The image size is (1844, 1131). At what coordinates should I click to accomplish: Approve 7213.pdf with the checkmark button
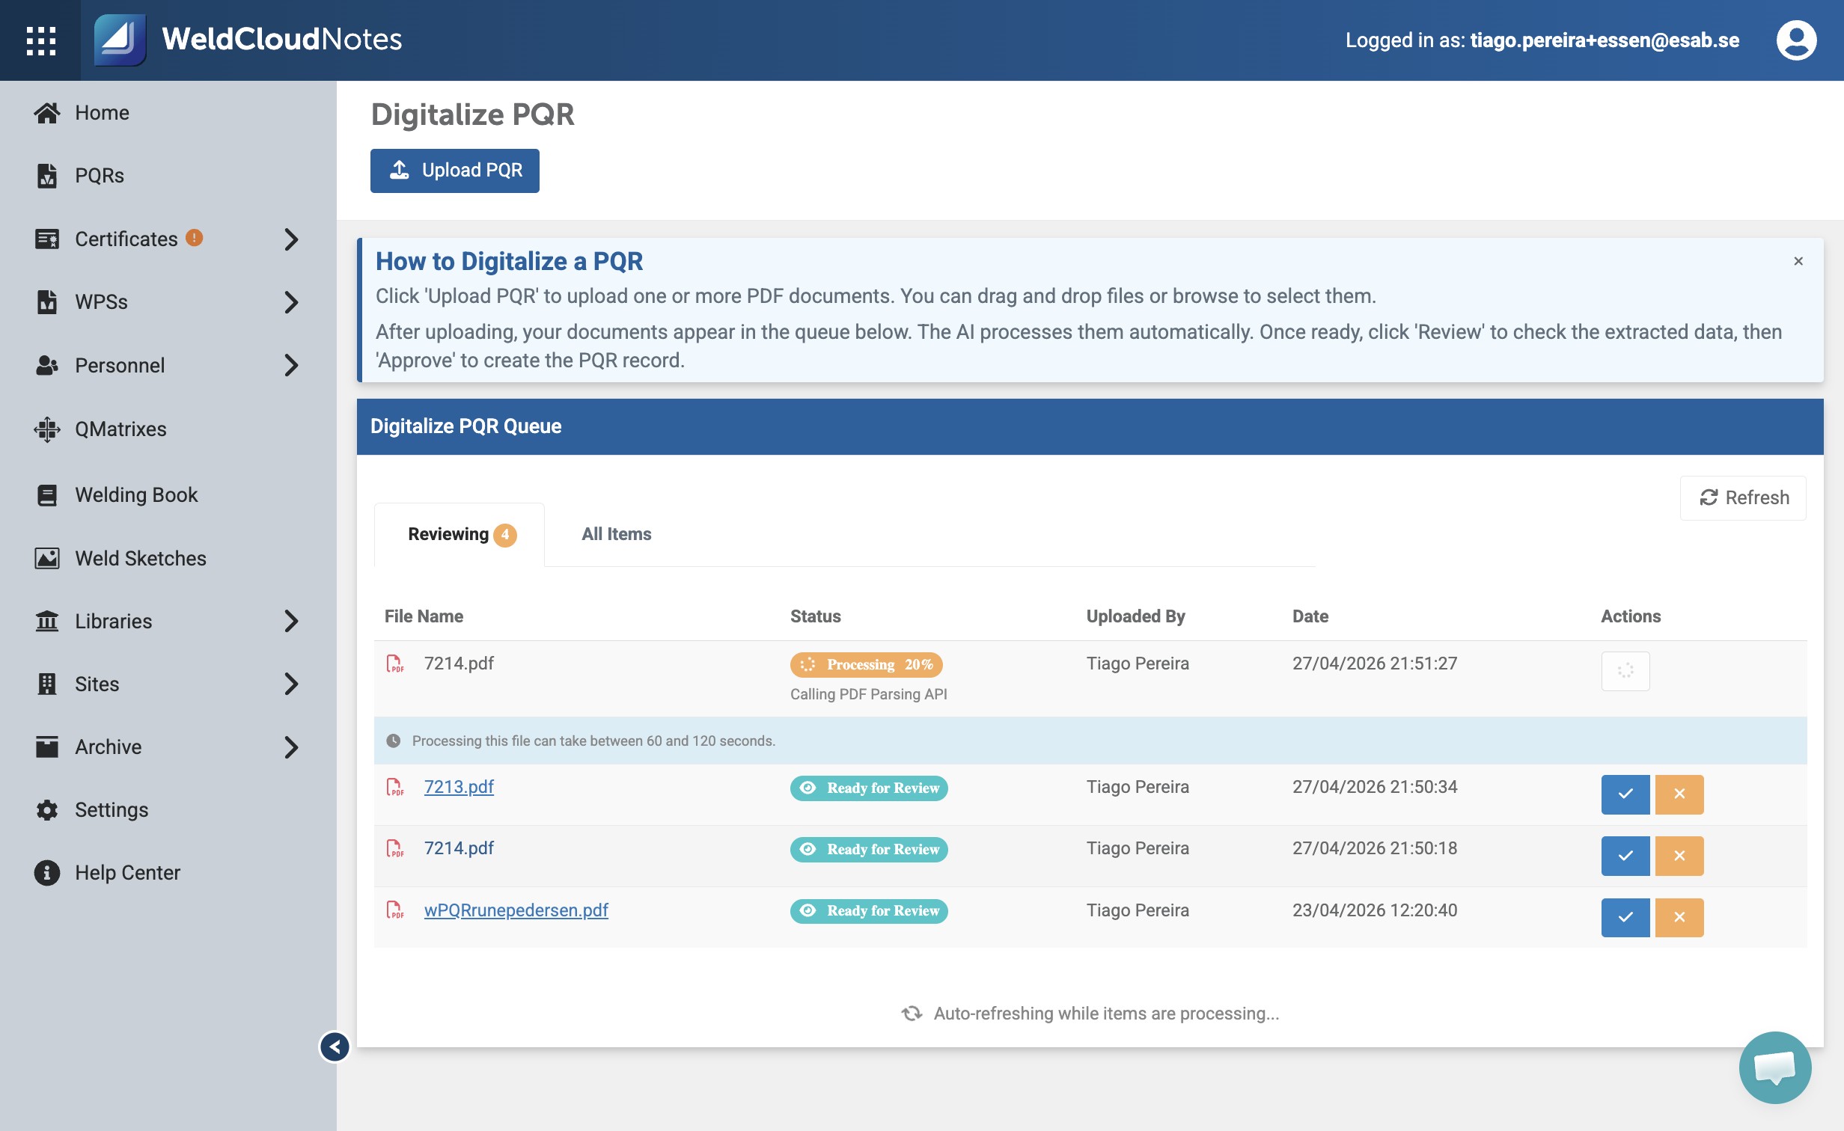coord(1625,794)
